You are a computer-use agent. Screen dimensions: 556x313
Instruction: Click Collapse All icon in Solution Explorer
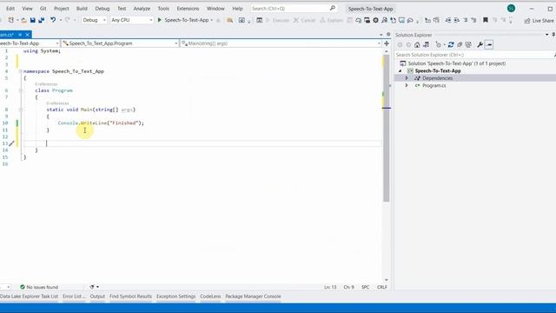(460, 44)
